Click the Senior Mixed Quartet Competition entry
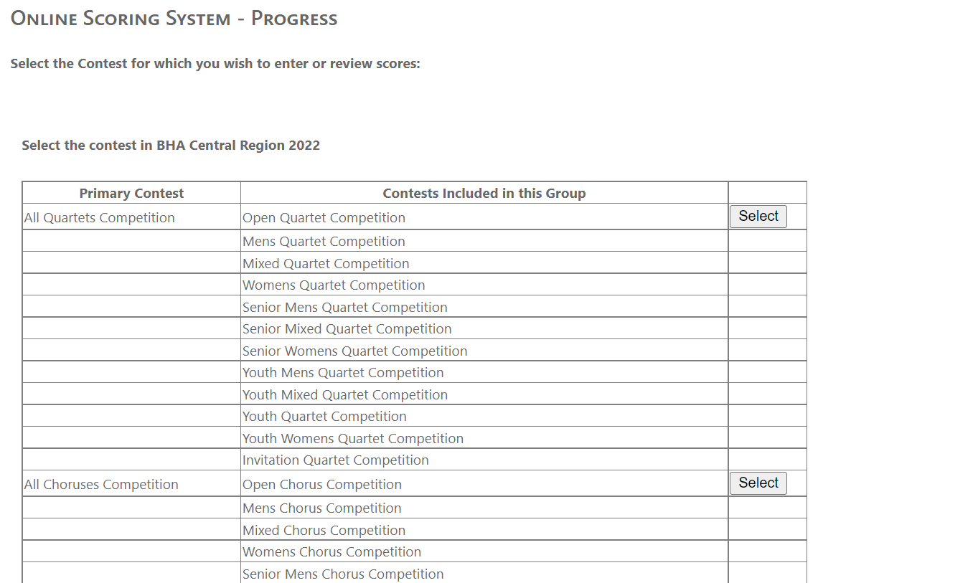The height and width of the screenshot is (583, 978). click(x=347, y=329)
